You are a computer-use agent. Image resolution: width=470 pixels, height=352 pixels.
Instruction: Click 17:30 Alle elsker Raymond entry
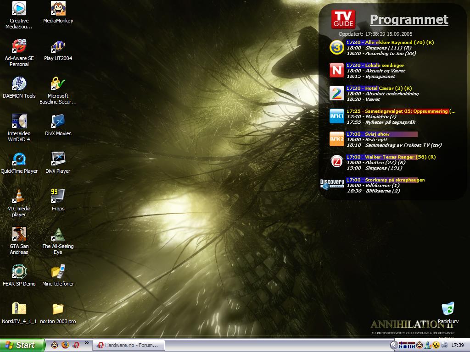point(390,42)
